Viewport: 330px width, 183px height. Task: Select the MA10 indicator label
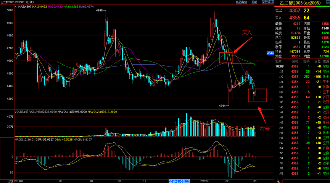(40, 7)
